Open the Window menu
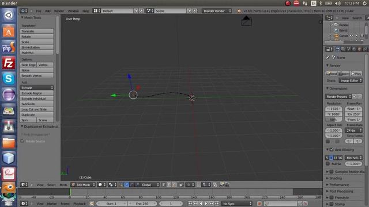369x207 pixels. click(x=73, y=11)
